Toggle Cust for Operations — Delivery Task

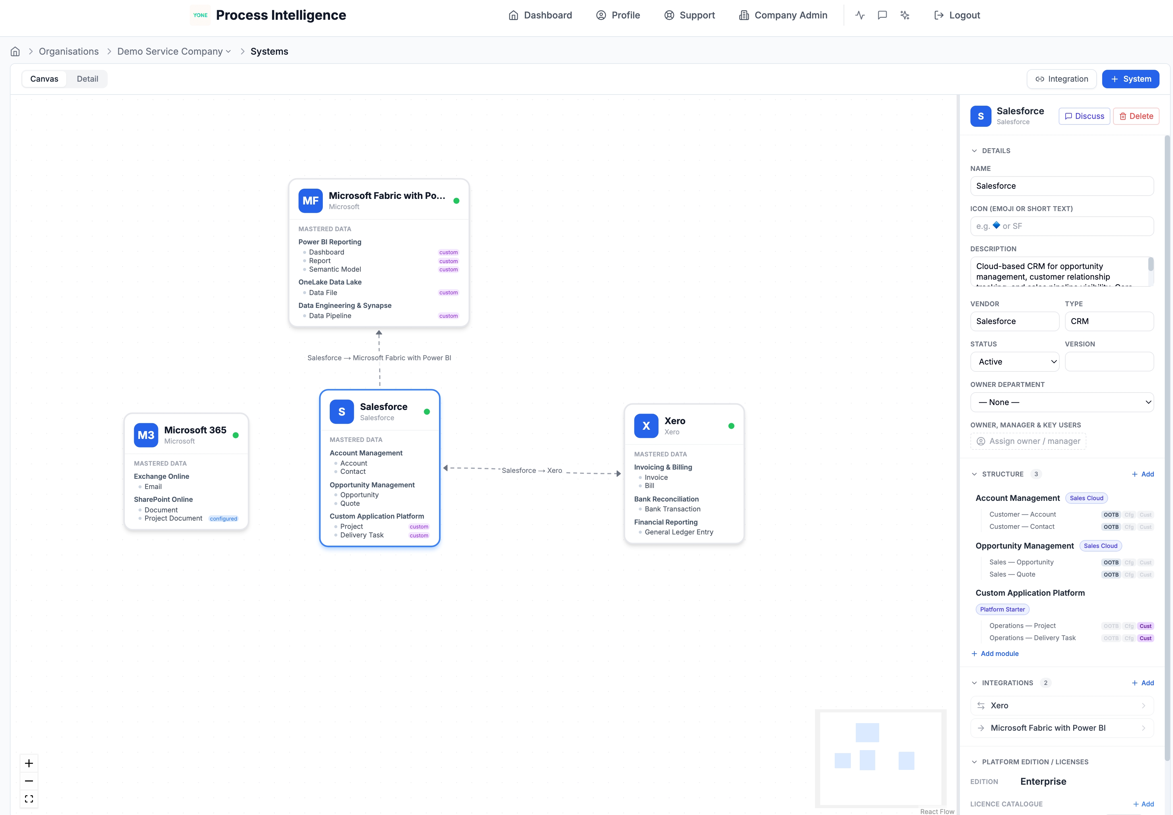1145,638
